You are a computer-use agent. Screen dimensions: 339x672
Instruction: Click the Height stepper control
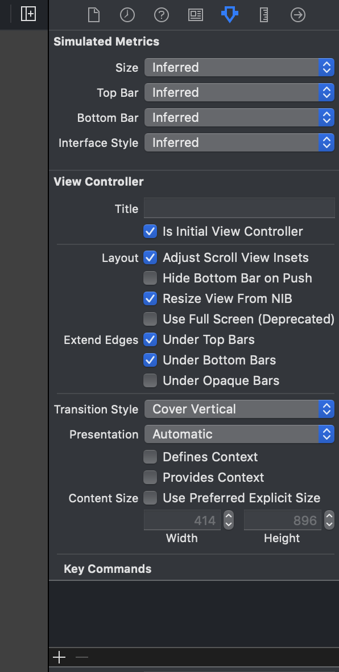329,520
